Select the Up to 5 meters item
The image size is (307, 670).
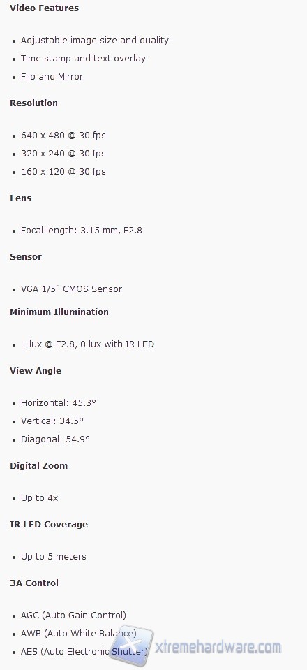53,556
